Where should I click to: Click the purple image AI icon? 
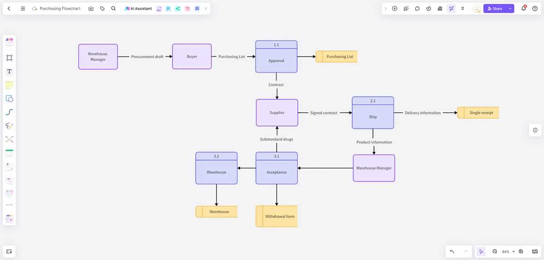pyautogui.click(x=159, y=9)
